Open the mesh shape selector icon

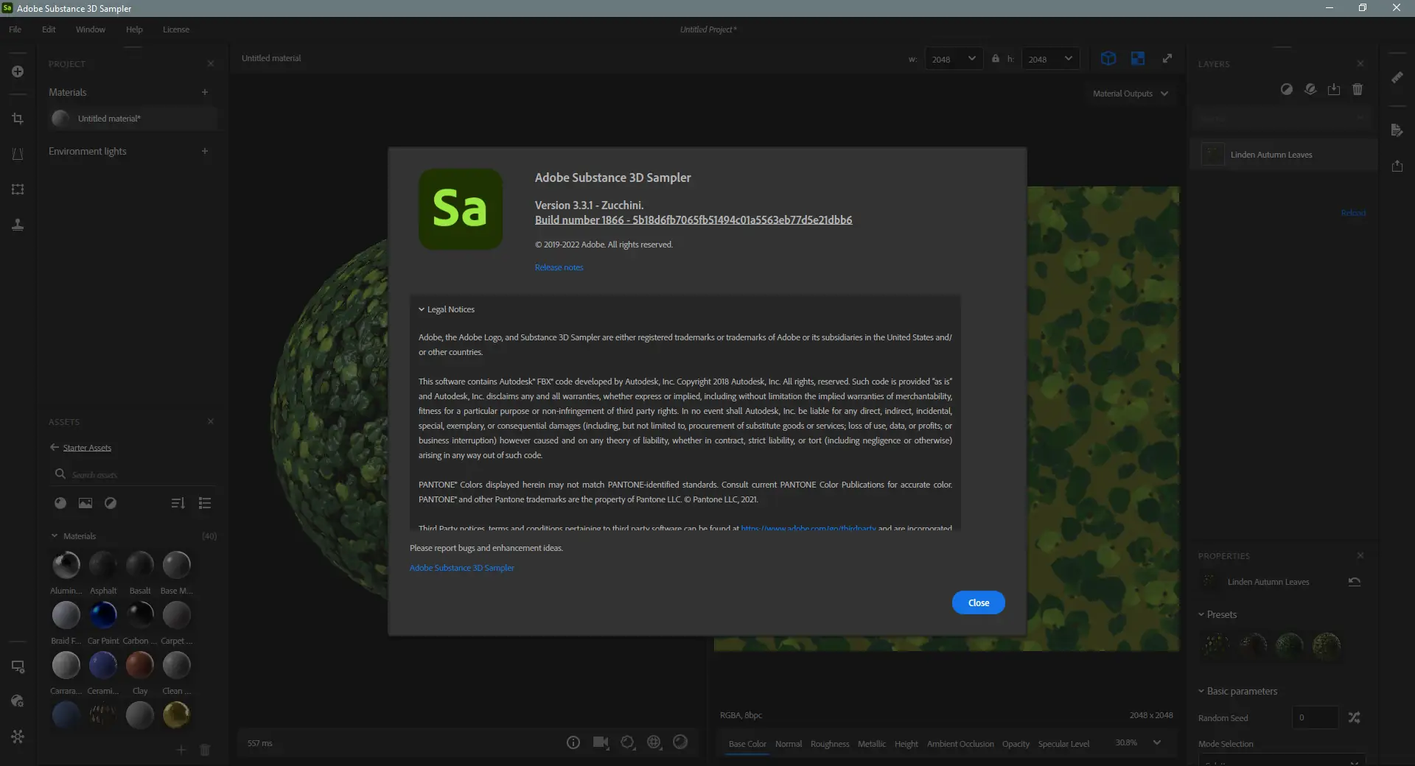coord(627,742)
